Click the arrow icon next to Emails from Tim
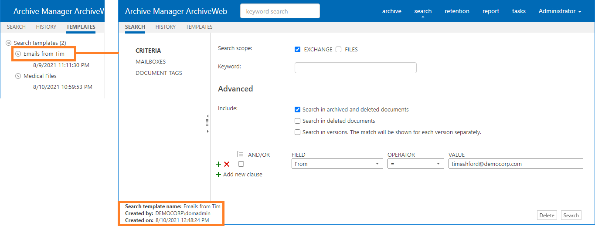 [x=18, y=54]
